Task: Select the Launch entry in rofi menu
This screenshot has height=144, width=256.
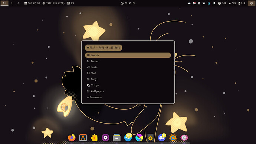Action: [x=128, y=55]
